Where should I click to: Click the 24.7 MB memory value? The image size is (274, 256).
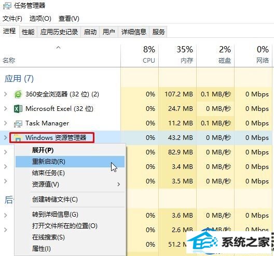[181, 109]
